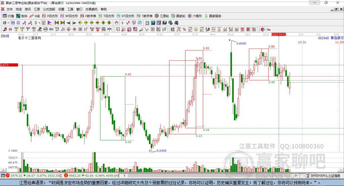Image resolution: width=344 pixels, height=186 pixels.
Task: Click the first yellow diamond arrow icon
Action: coord(80,23)
